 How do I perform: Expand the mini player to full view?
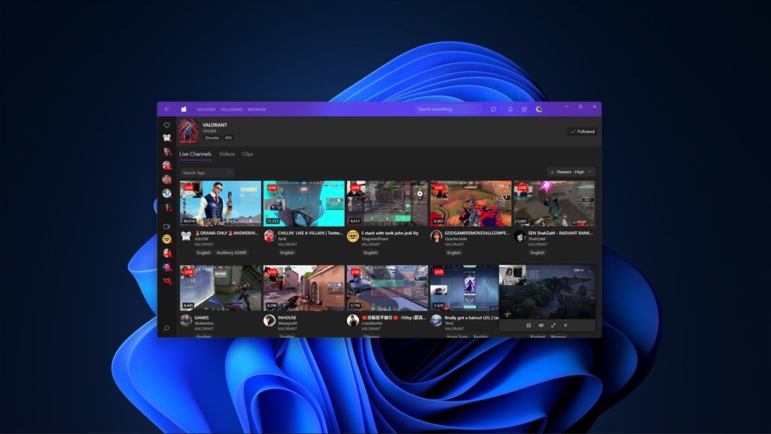click(553, 325)
